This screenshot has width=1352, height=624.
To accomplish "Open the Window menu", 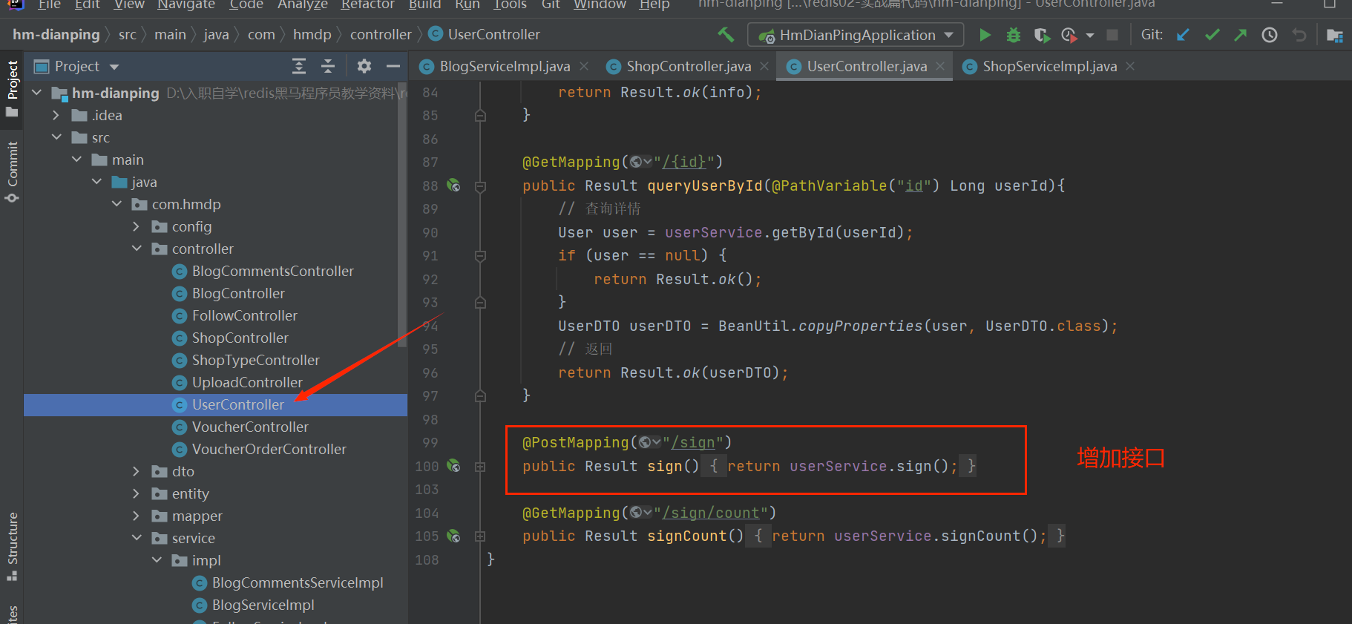I will (x=600, y=4).
